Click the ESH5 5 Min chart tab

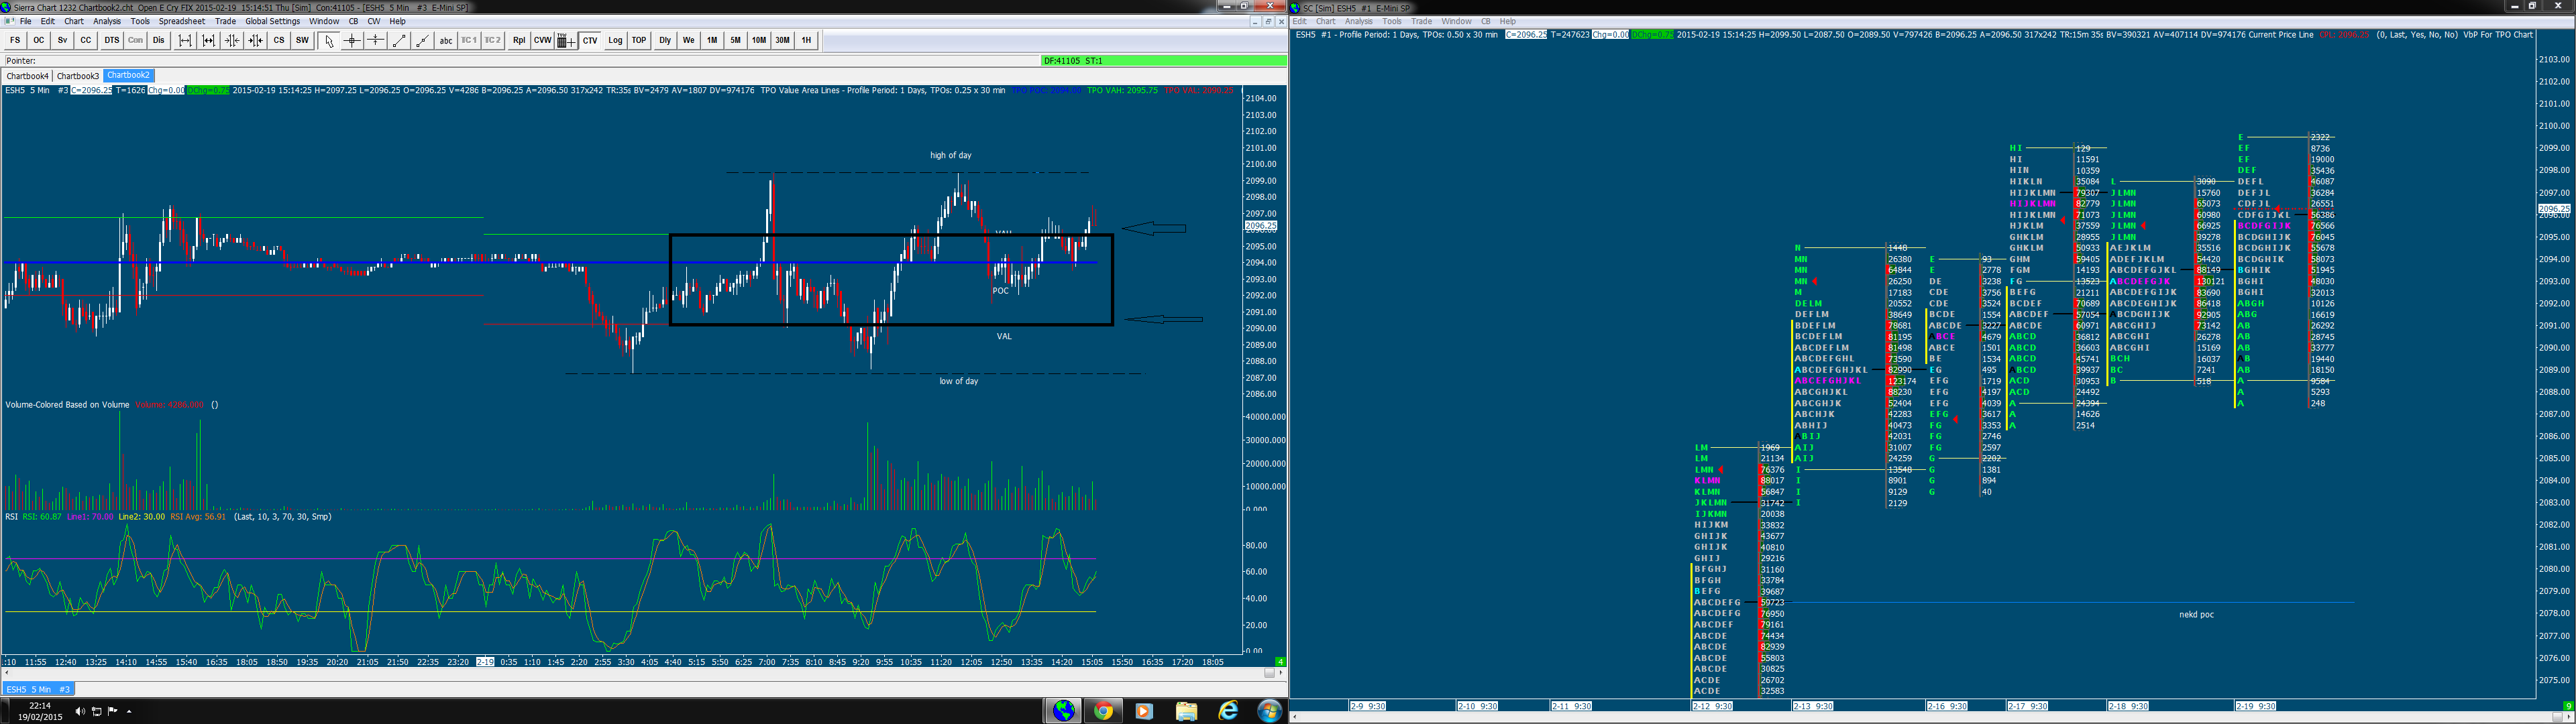(x=38, y=689)
